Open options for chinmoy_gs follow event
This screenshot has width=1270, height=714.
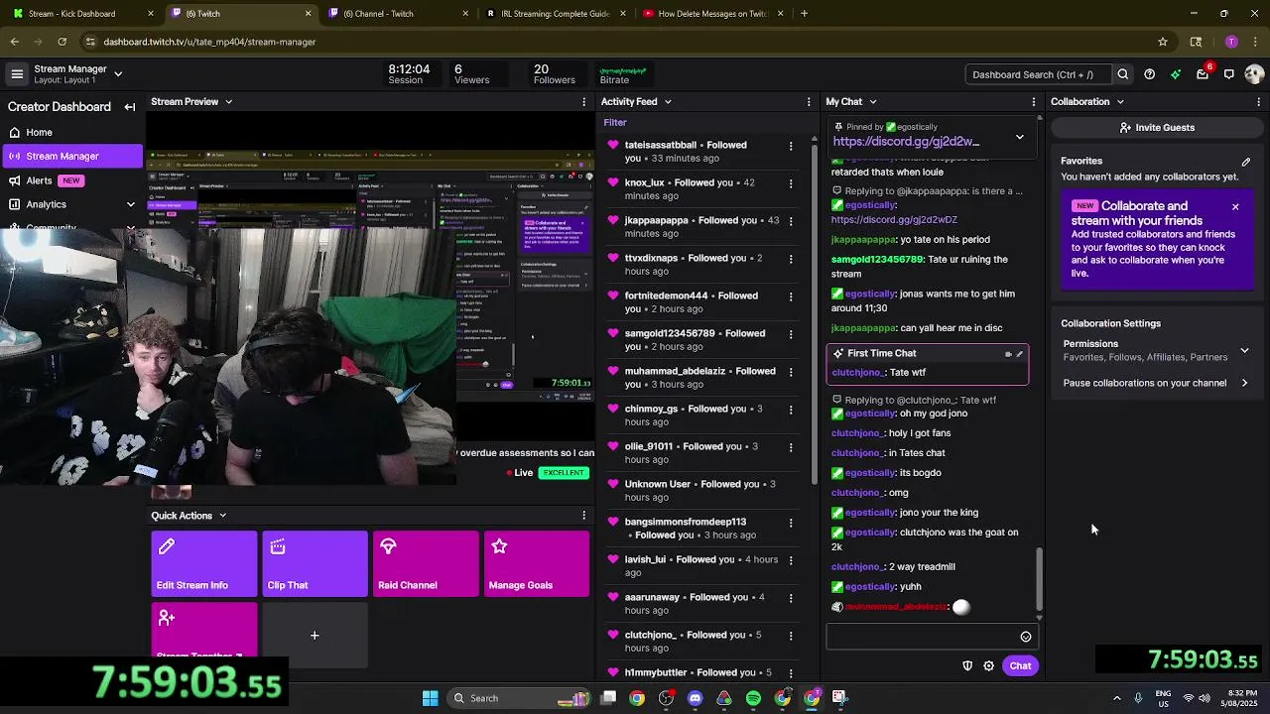[791, 410]
